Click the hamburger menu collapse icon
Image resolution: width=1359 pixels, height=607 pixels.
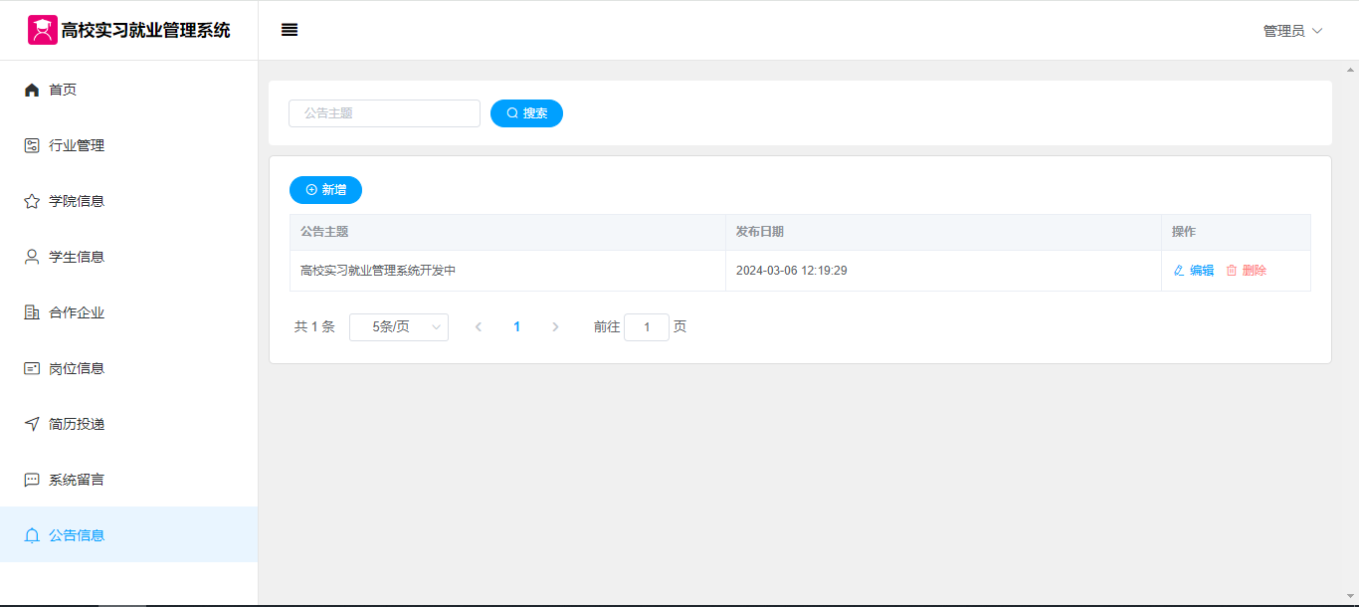point(290,30)
